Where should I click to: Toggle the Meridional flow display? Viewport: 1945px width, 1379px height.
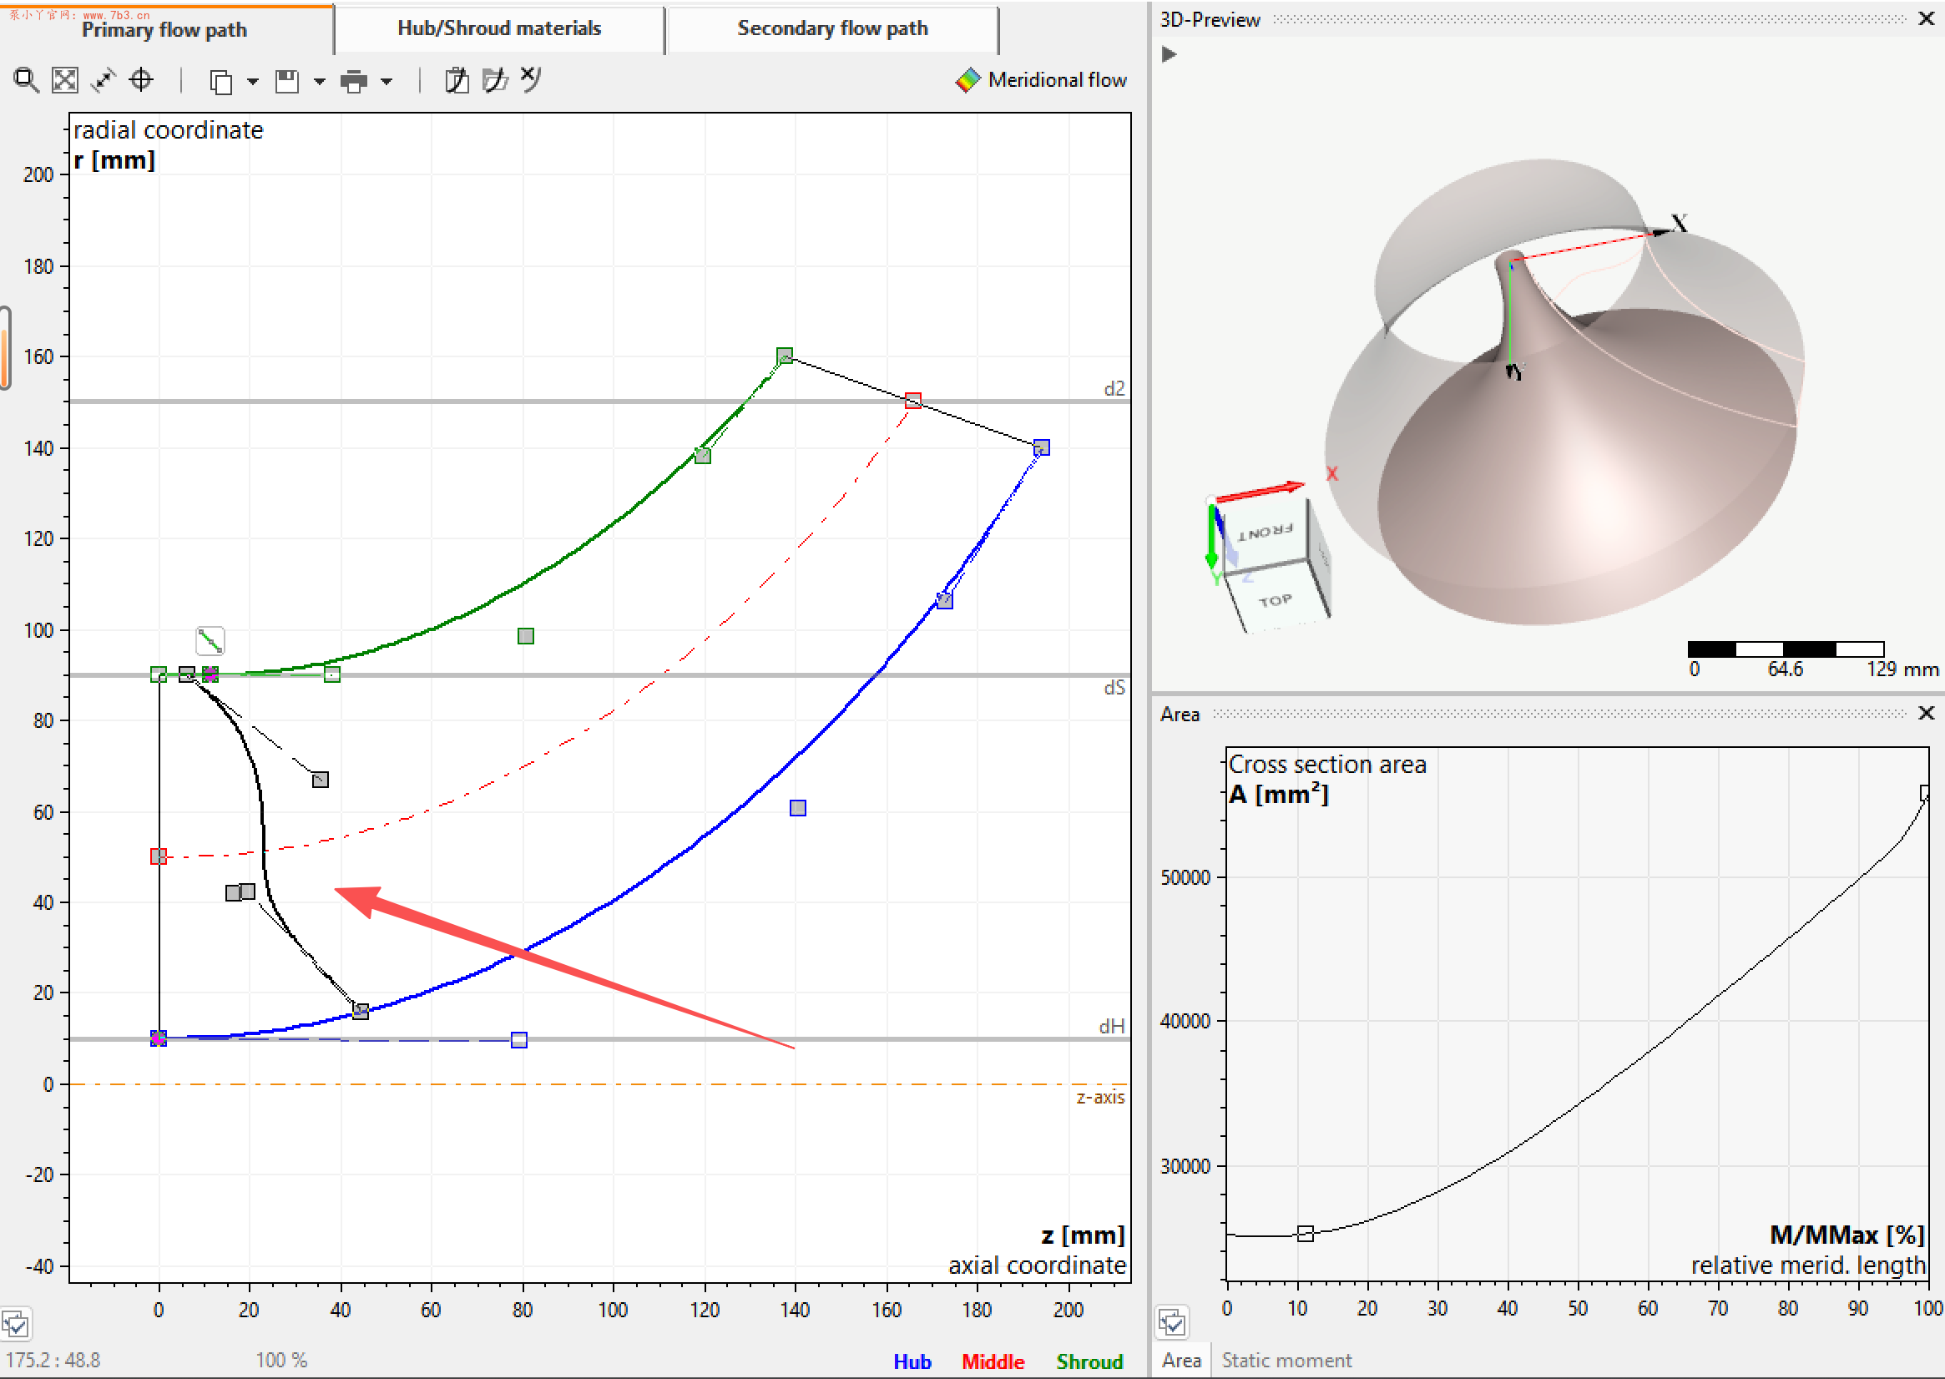[1041, 80]
